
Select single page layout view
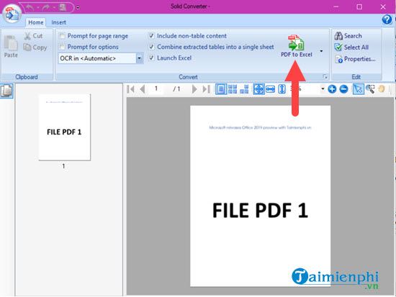pos(221,89)
